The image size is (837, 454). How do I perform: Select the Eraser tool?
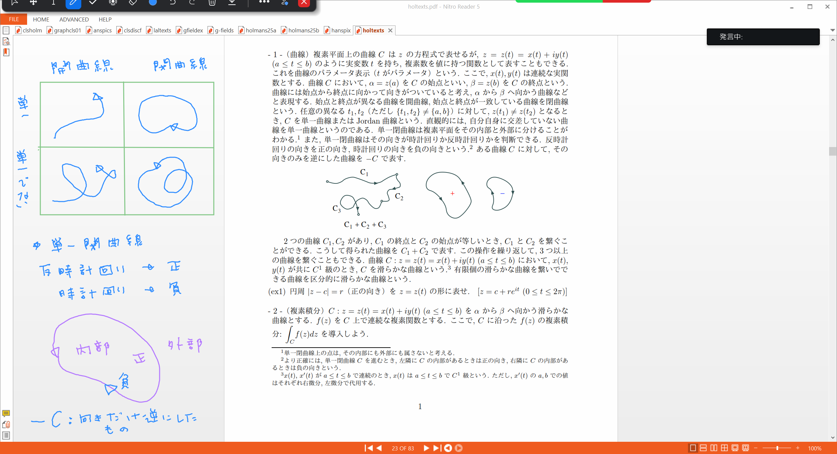[x=133, y=3]
